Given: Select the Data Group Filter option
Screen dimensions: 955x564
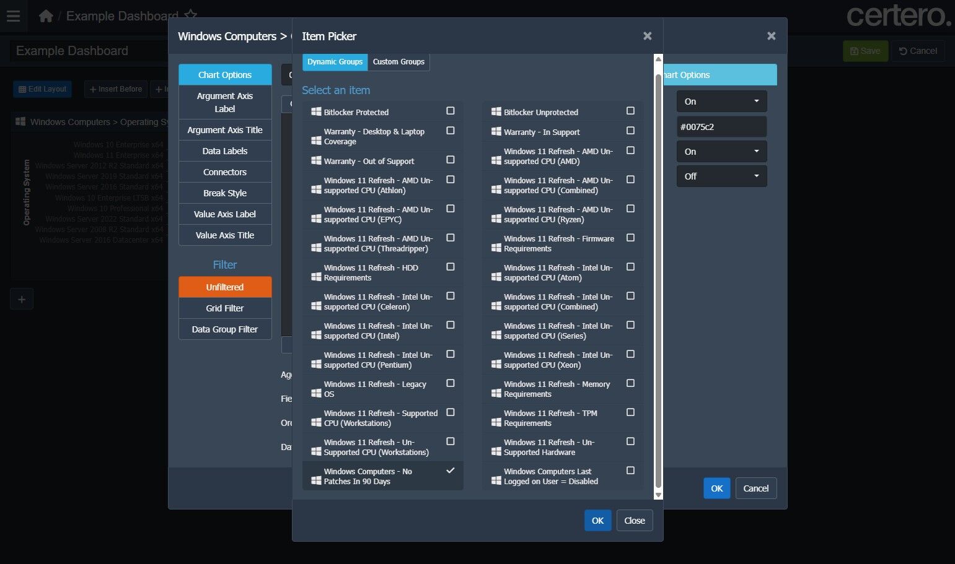Looking at the screenshot, I should coord(225,329).
